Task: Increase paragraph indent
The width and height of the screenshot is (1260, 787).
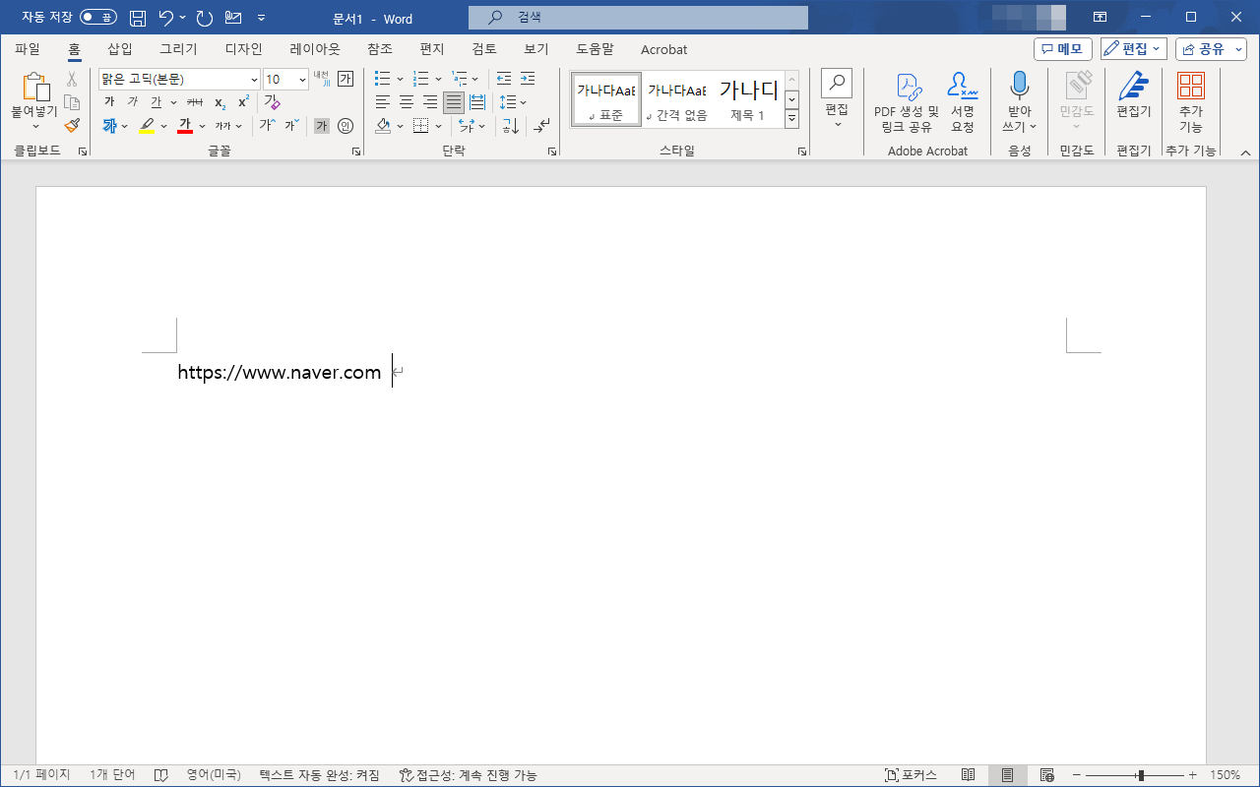Action: click(528, 79)
